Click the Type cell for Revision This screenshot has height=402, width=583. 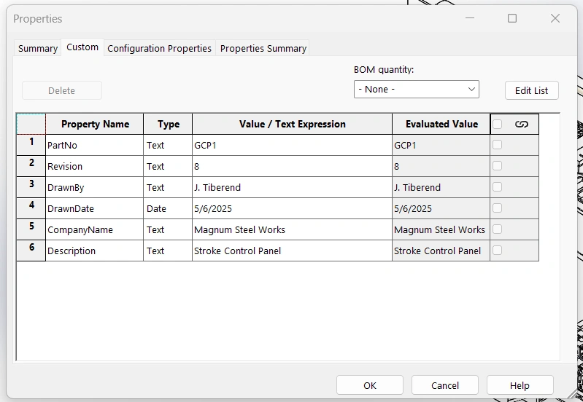[167, 166]
